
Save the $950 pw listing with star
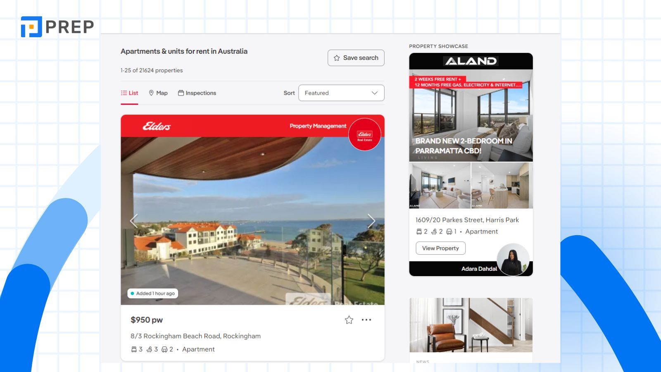tap(349, 320)
